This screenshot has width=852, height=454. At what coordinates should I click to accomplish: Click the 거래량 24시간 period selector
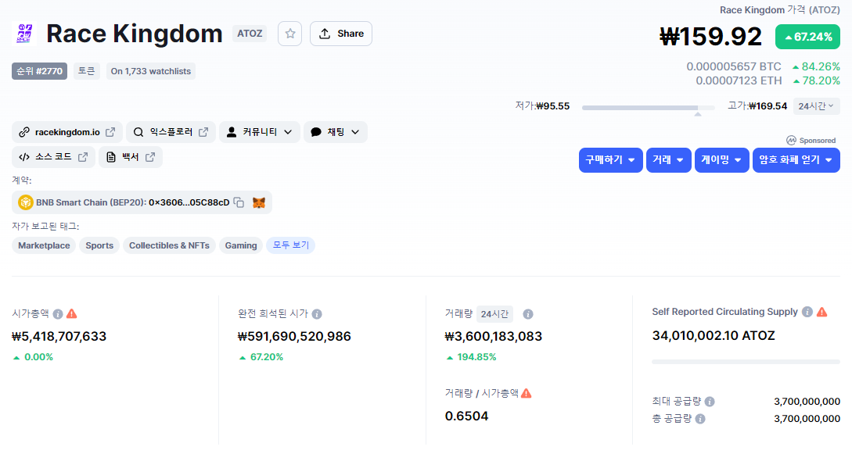494,314
